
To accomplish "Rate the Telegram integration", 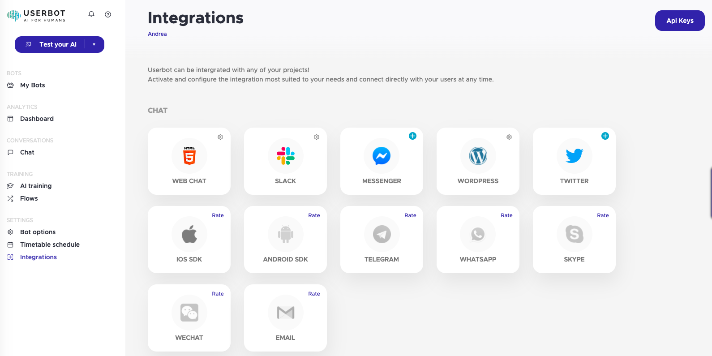I will point(410,215).
